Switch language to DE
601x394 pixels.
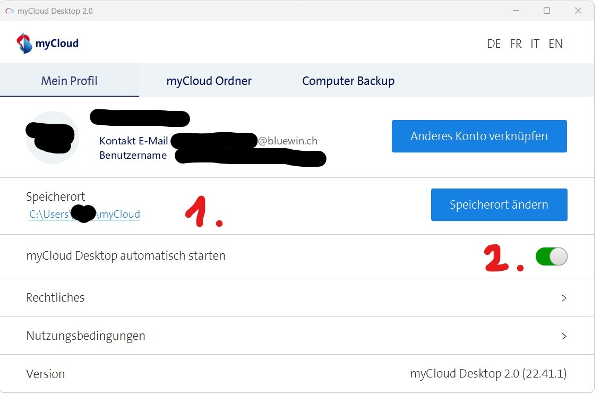click(494, 44)
